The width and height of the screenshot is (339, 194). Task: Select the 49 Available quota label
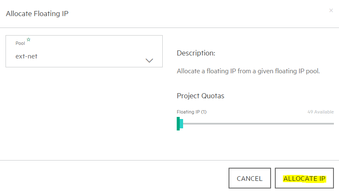click(x=320, y=112)
